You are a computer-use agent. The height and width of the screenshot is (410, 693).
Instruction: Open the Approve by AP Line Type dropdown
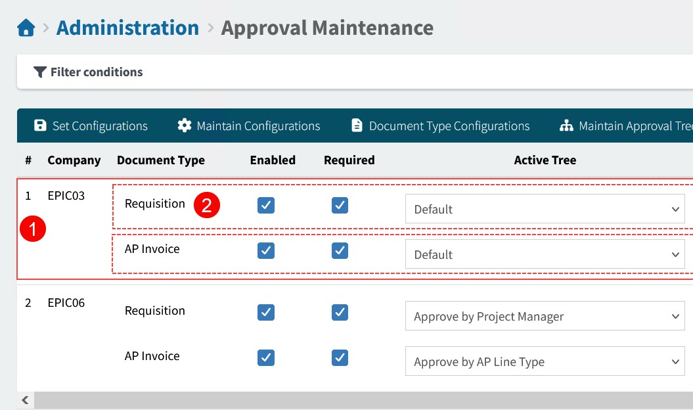[545, 361]
